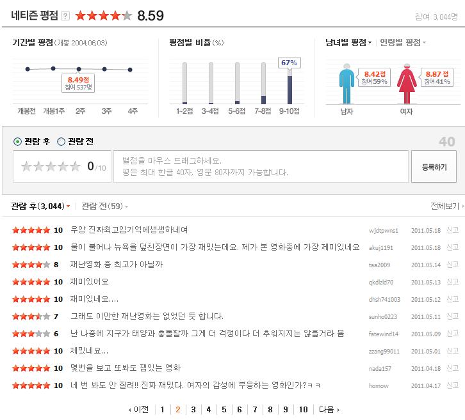Image resolution: width=465 pixels, height=420 pixels.
Task: Click the 4주 point on the rating graph
Action: point(130,70)
